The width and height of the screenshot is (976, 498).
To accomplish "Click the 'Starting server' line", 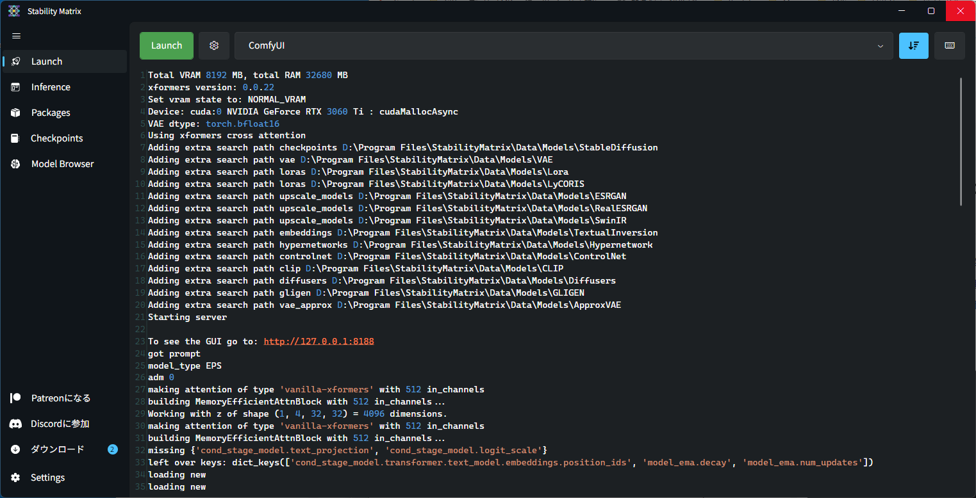I will tap(187, 317).
